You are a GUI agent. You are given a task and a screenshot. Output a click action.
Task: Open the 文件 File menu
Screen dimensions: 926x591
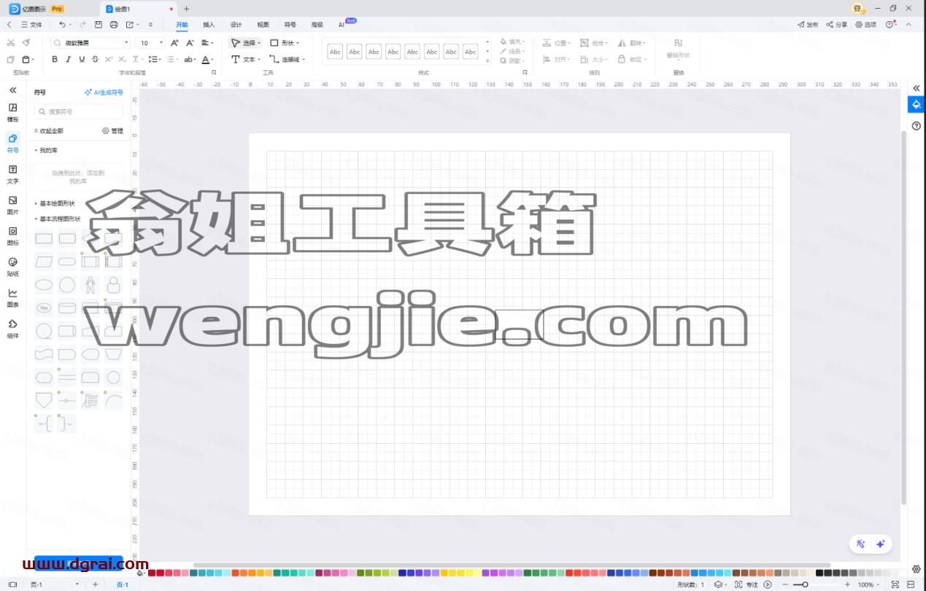[31, 25]
